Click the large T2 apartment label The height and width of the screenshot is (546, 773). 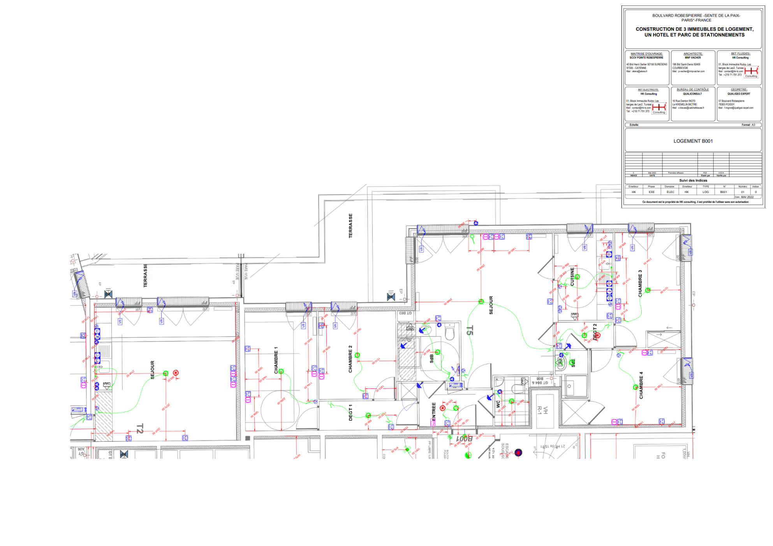point(139,428)
